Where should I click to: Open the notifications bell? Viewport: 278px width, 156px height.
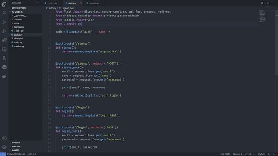click(274, 154)
